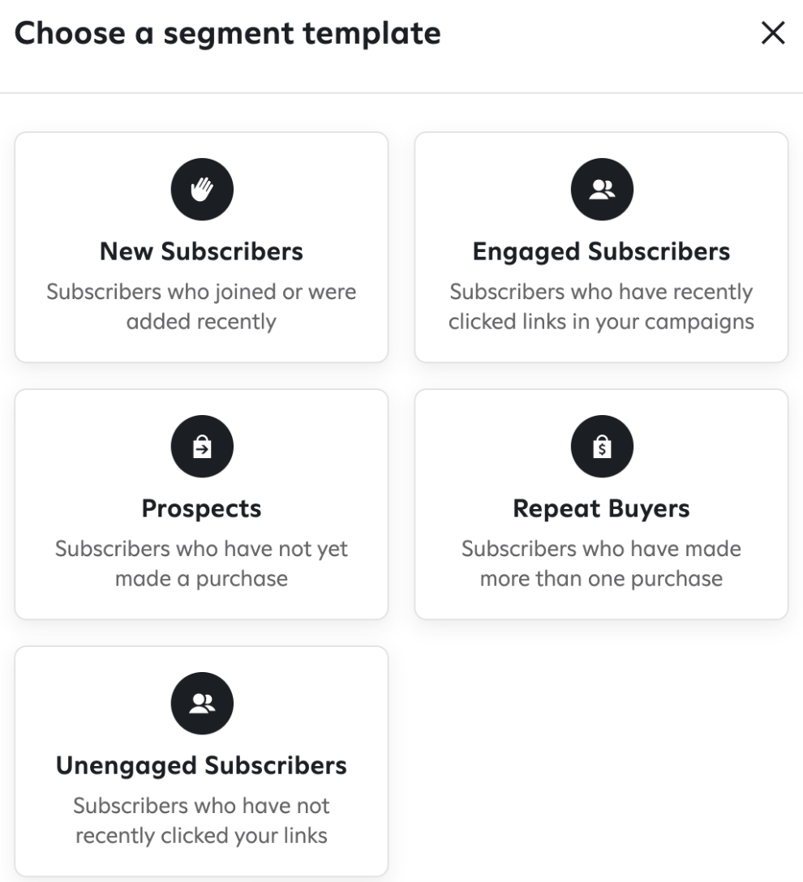Open the Repeat Buyers template card

tap(601, 504)
